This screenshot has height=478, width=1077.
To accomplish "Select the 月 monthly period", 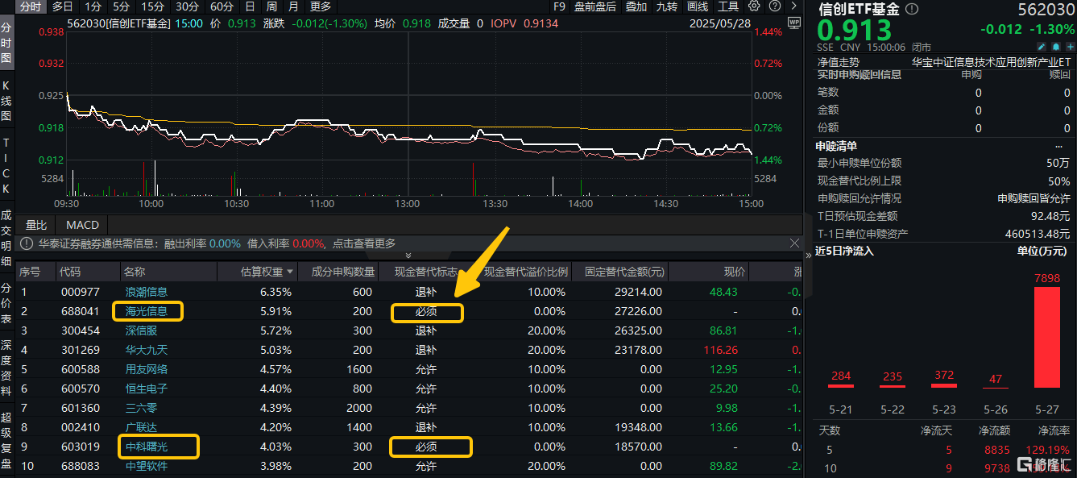I will click(293, 6).
